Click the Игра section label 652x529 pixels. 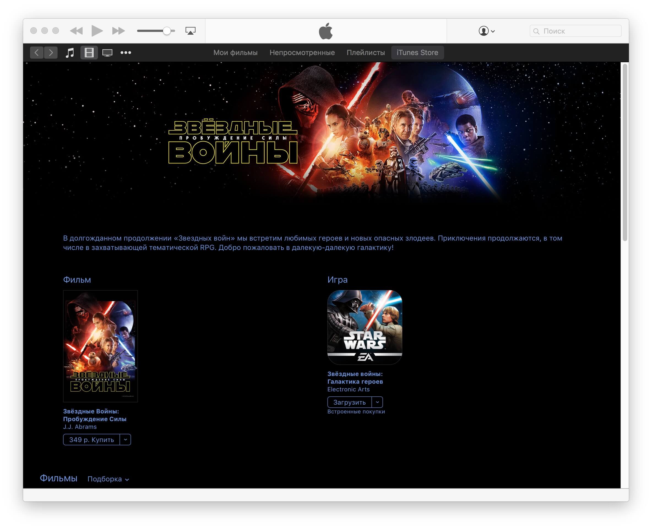pos(338,279)
